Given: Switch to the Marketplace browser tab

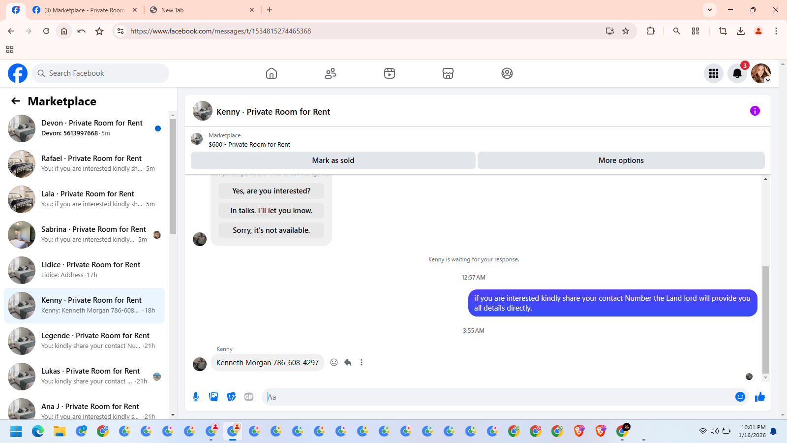Looking at the screenshot, I should point(84,10).
